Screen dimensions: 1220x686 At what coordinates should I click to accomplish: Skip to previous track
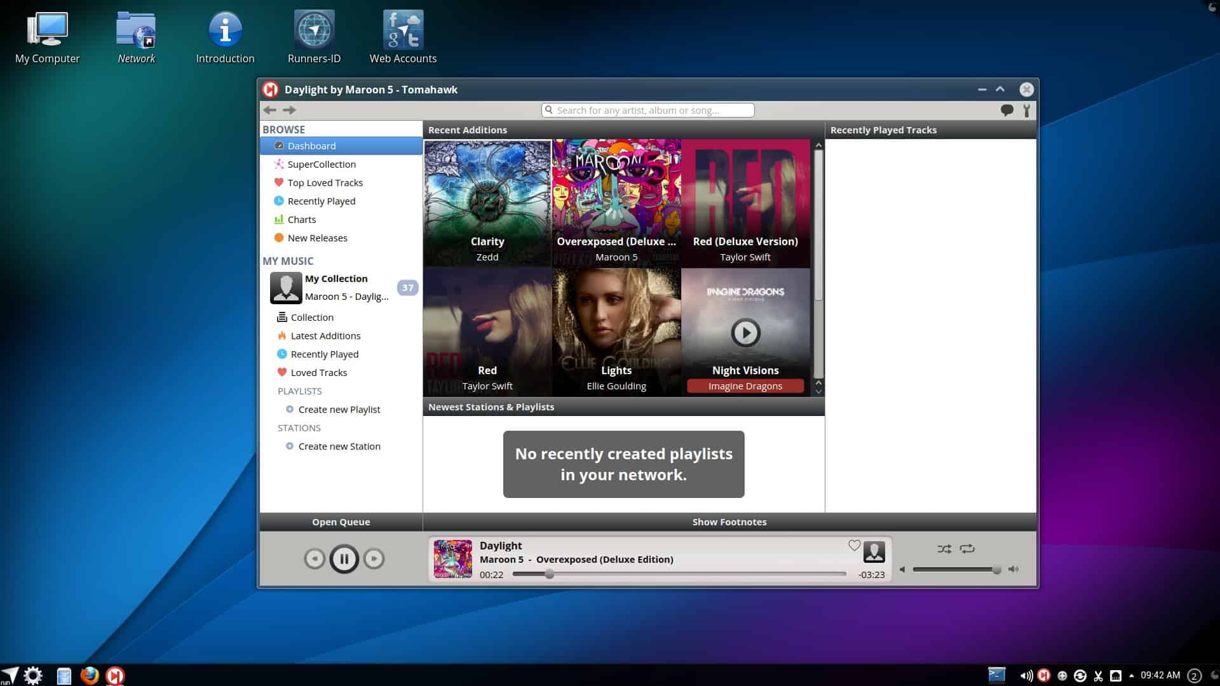click(x=315, y=559)
